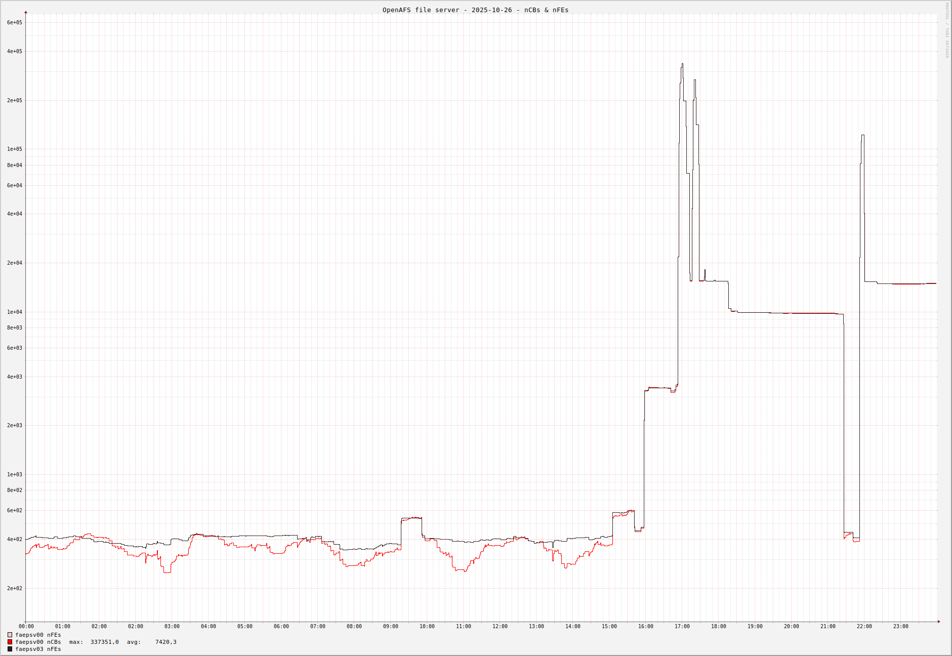Click the 09:00 x-axis time label
Screen dimensions: 952x656
pos(390,627)
